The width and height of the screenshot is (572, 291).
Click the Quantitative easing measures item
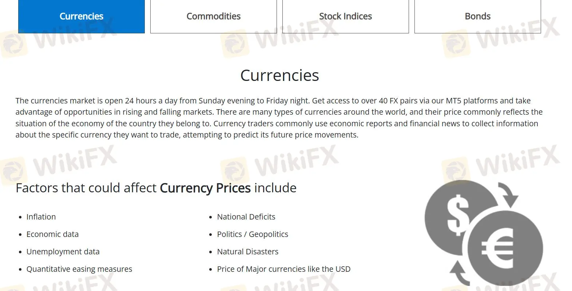click(79, 269)
